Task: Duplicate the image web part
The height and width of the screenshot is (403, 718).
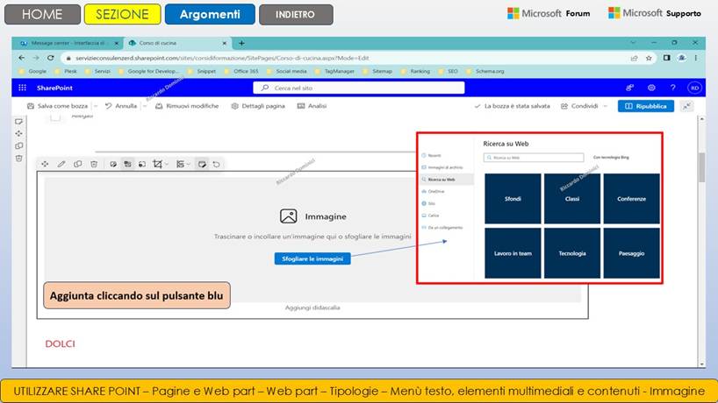Action: 78,164
